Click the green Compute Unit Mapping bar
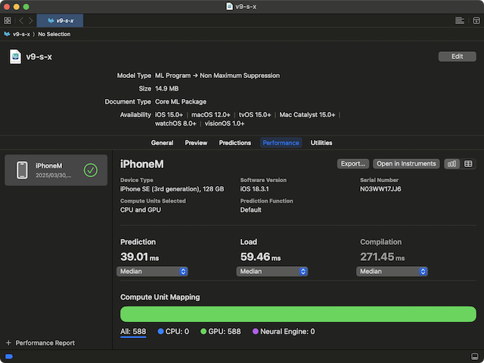 pyautogui.click(x=298, y=314)
